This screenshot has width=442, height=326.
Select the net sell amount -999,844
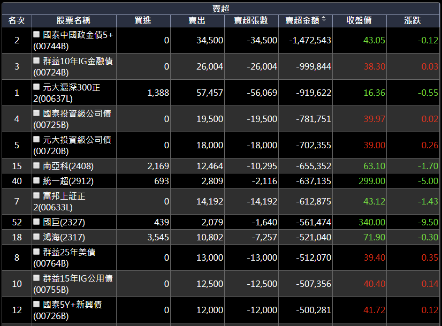click(314, 66)
